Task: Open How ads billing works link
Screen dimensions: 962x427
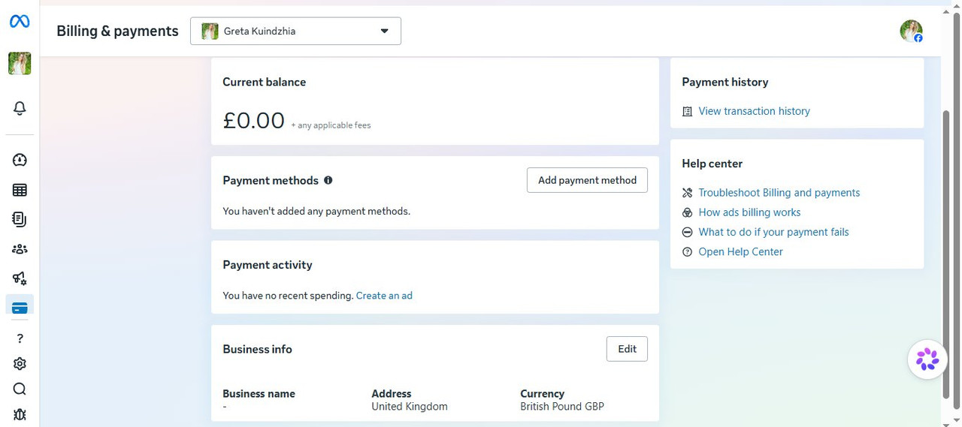Action: click(x=749, y=212)
